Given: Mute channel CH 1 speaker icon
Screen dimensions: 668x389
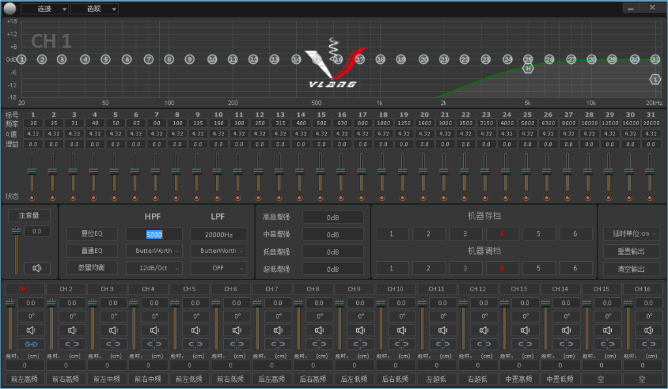Looking at the screenshot, I should (x=31, y=330).
